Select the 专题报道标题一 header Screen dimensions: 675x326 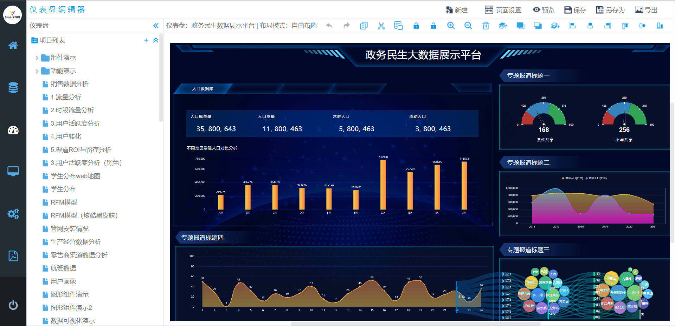coord(528,75)
